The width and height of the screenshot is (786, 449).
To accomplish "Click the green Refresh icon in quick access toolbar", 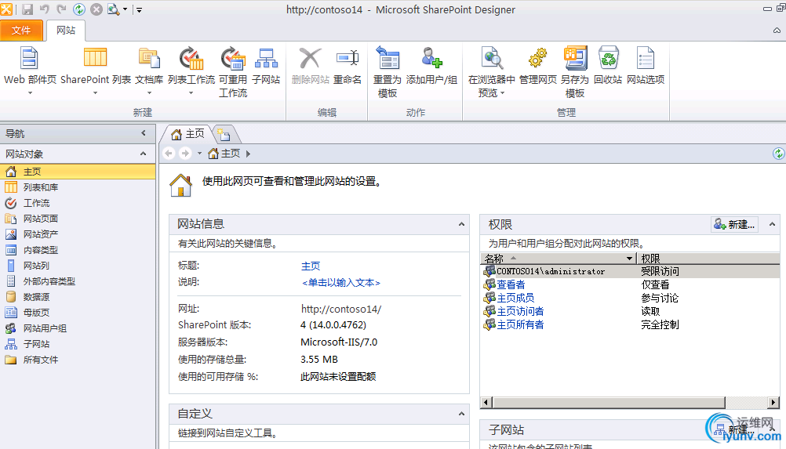I will point(79,9).
